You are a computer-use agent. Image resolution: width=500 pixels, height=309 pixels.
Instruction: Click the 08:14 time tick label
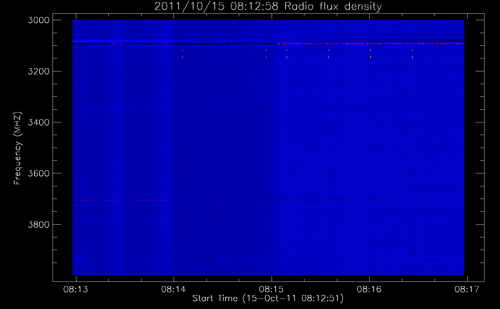coord(174,289)
